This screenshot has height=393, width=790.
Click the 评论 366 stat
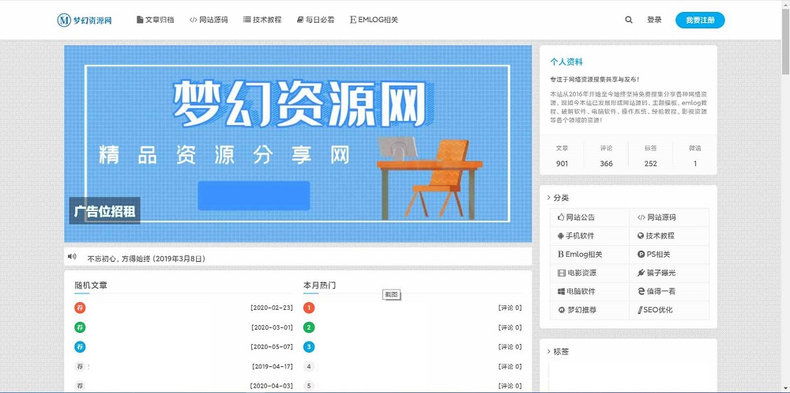point(606,156)
